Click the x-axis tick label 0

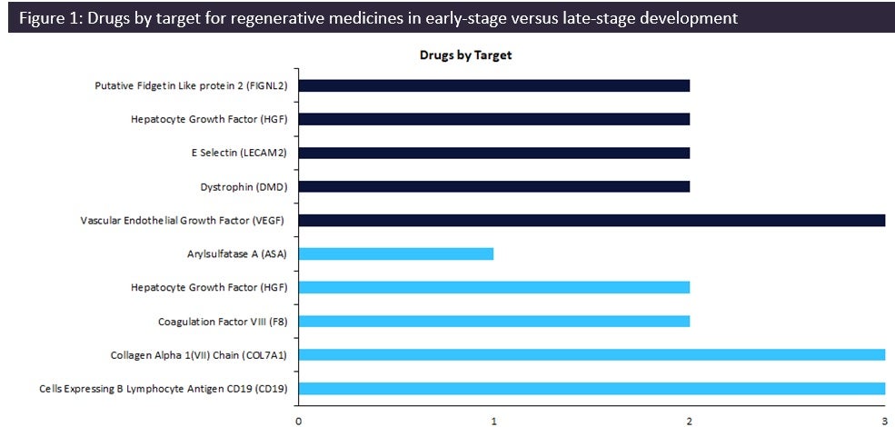(x=299, y=419)
